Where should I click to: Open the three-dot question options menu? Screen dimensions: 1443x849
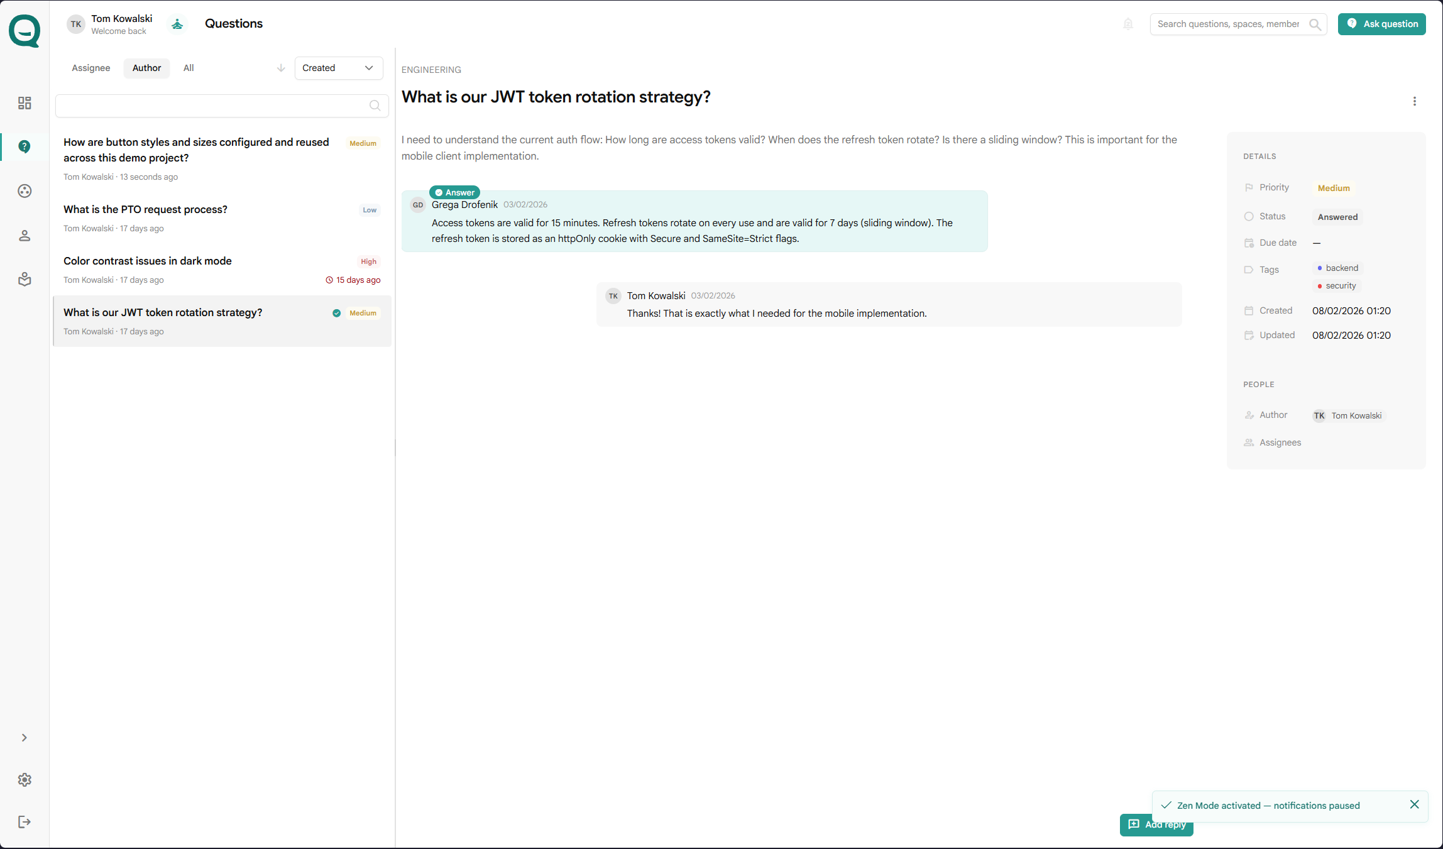1415,101
